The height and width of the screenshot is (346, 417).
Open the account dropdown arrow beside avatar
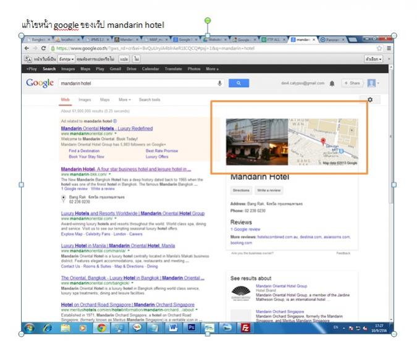pyautogui.click(x=378, y=83)
